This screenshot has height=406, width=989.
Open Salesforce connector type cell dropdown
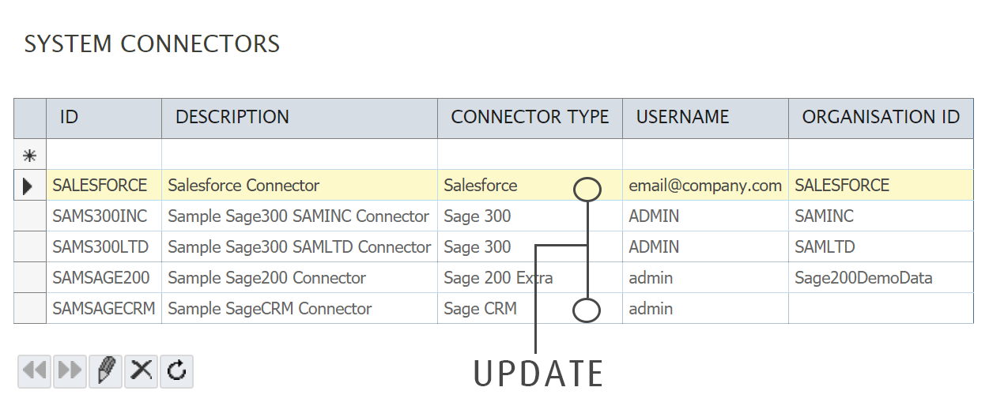587,189
